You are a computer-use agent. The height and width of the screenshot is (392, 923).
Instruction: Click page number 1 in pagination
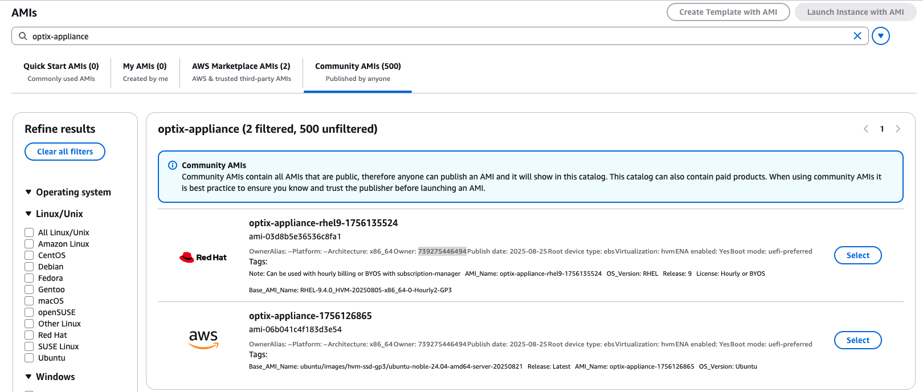[882, 129]
